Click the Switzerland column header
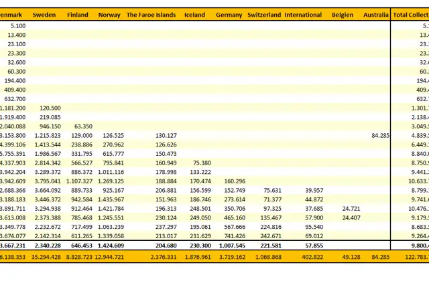The width and height of the screenshot is (429, 281). pos(264,15)
